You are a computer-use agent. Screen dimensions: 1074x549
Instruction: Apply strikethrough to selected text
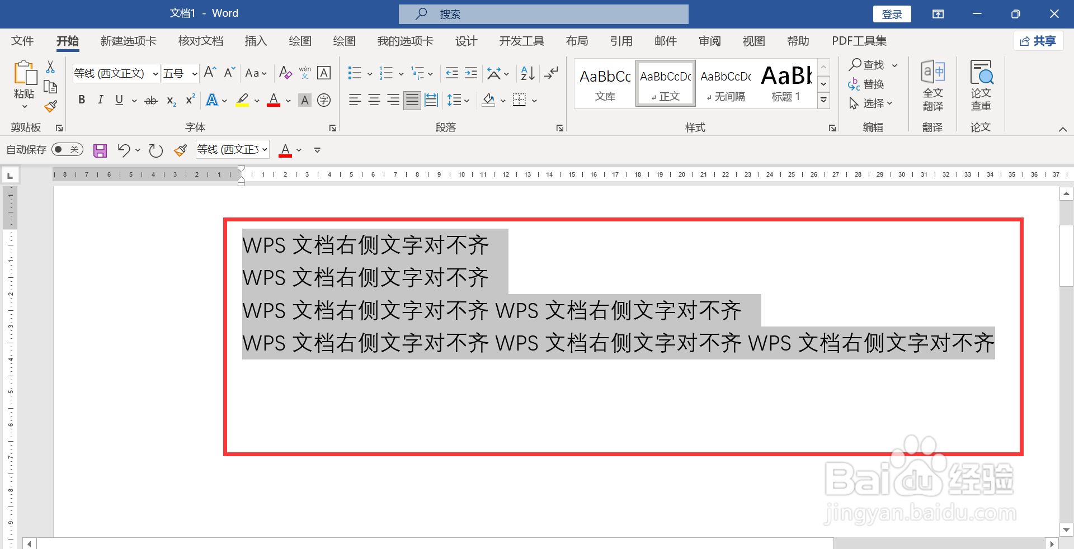pyautogui.click(x=151, y=101)
